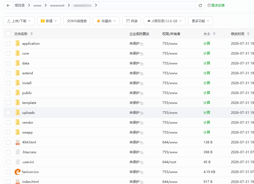Open the index.html file name
This screenshot has height=184, width=254.
(30, 182)
